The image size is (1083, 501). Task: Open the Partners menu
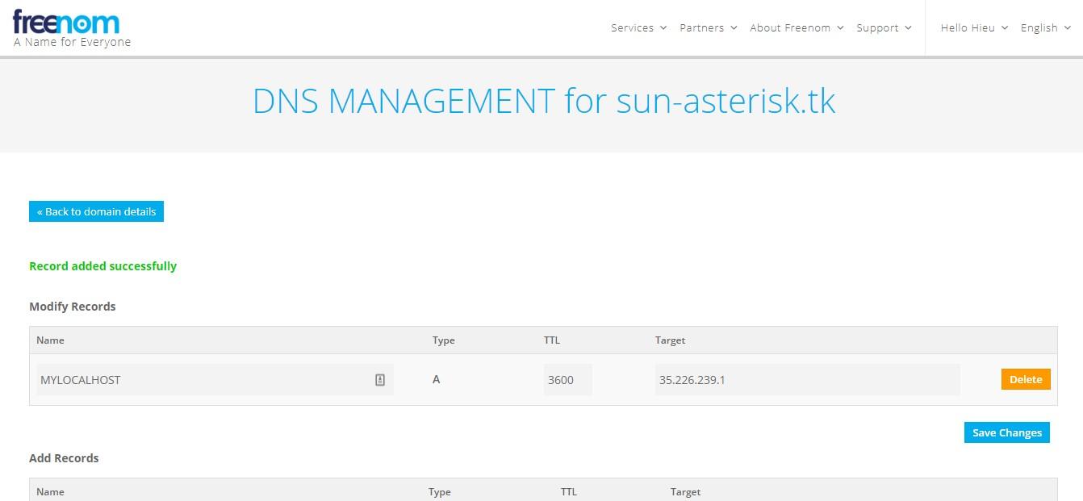(x=708, y=27)
